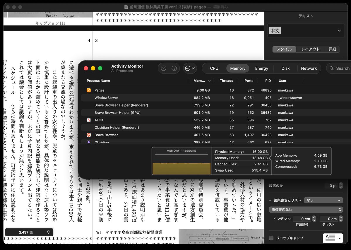Select the WindowServer process row
This screenshot has width=351, height=250.
click(x=216, y=97)
